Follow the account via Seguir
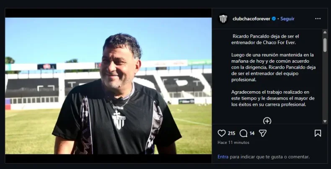 point(287,19)
